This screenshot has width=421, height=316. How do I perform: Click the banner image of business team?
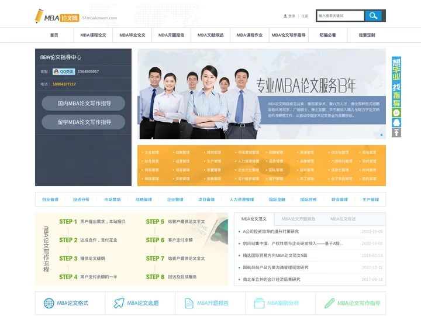tap(261, 94)
